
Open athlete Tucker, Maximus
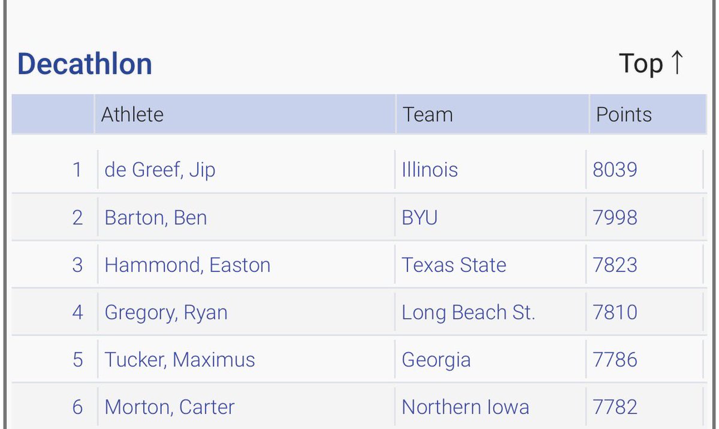180,359
